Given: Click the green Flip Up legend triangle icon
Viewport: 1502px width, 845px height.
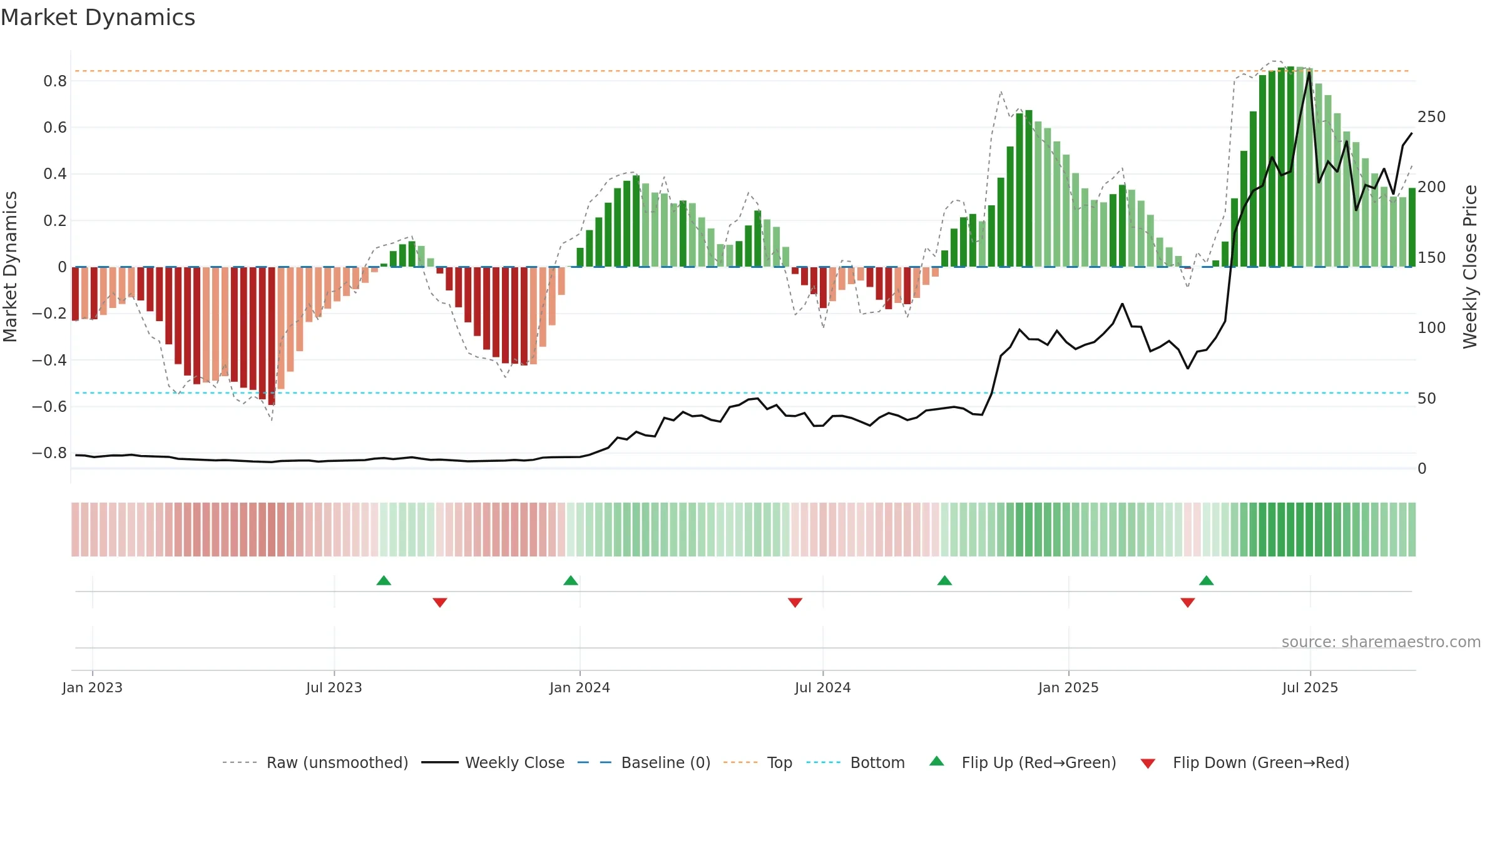Looking at the screenshot, I should (937, 761).
